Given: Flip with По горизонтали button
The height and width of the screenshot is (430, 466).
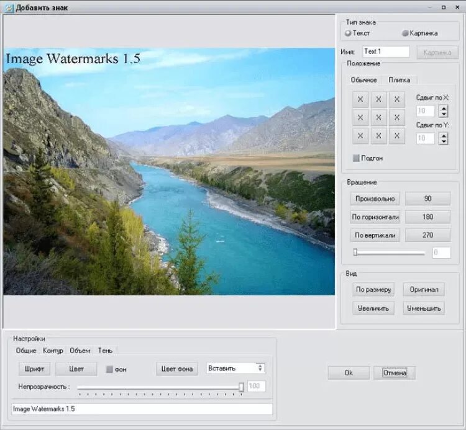Looking at the screenshot, I should pyautogui.click(x=375, y=217).
